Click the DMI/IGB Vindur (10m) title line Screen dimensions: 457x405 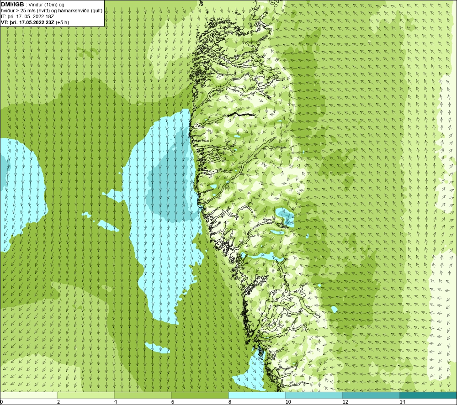[33, 5]
